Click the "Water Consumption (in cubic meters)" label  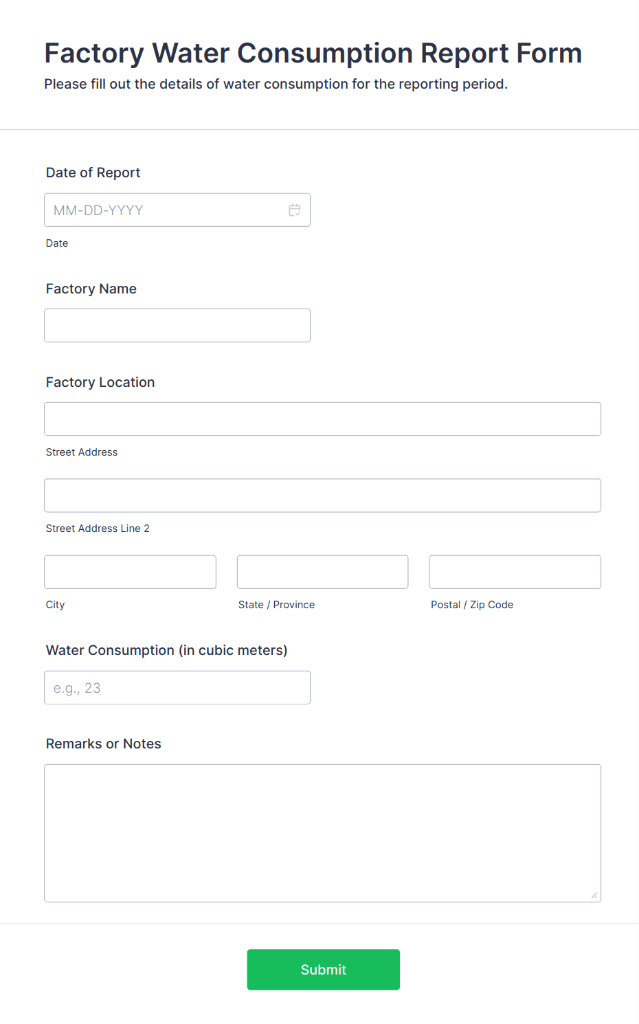tap(166, 650)
